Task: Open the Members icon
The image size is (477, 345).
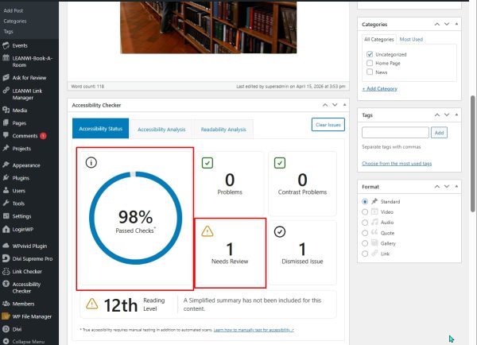Action: 6,304
